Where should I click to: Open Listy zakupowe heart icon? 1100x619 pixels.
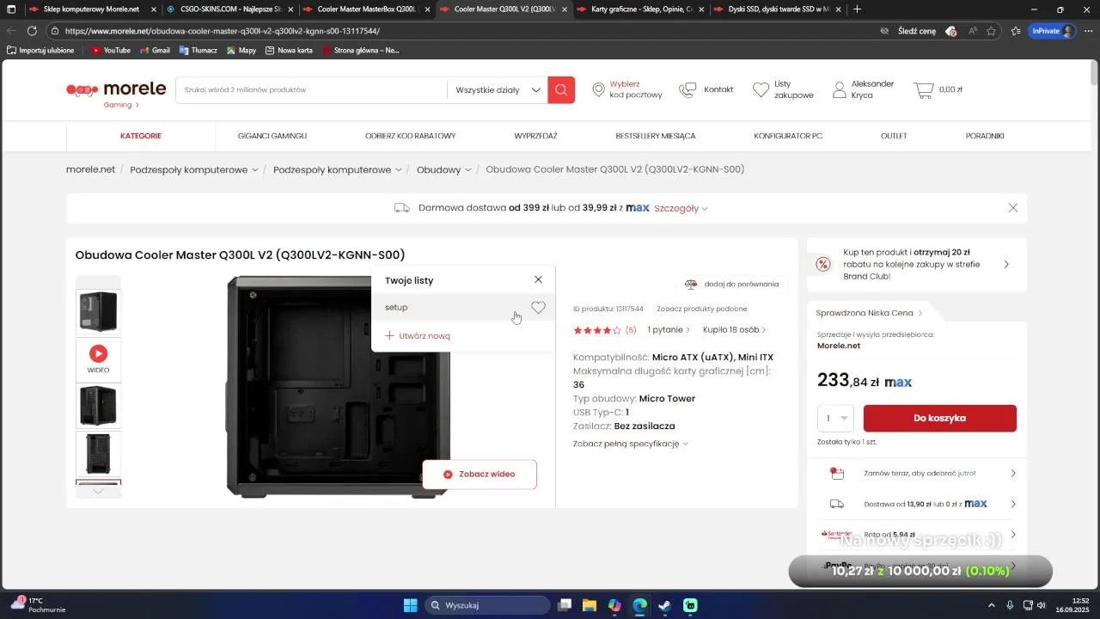coord(761,89)
